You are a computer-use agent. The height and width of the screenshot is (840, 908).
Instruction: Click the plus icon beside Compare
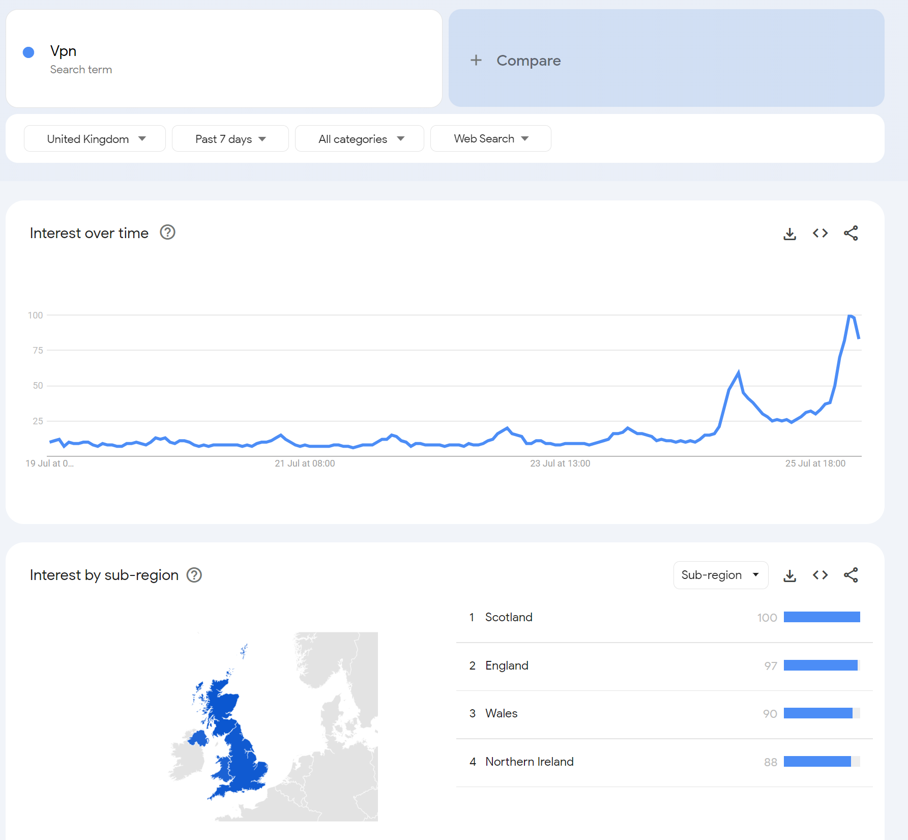click(x=476, y=60)
